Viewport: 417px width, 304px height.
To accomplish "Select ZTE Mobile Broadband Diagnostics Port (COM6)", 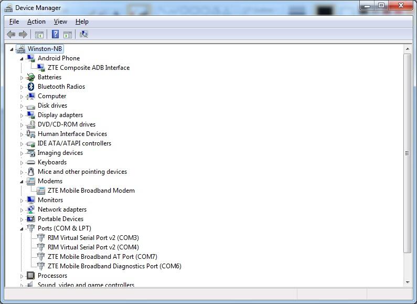I will [x=114, y=266].
